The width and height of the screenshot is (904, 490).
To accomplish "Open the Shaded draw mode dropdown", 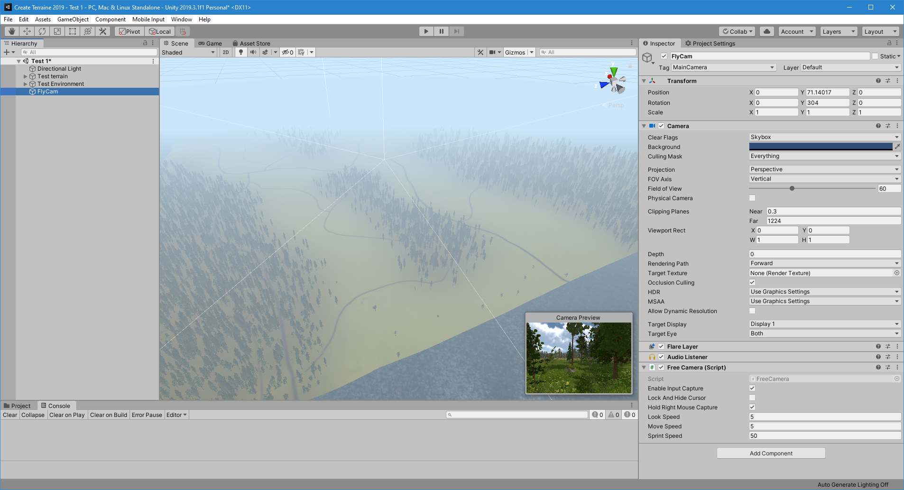I will (x=188, y=52).
